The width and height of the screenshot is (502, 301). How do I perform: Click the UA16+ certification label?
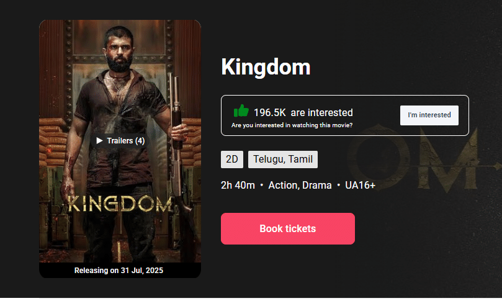coord(360,186)
